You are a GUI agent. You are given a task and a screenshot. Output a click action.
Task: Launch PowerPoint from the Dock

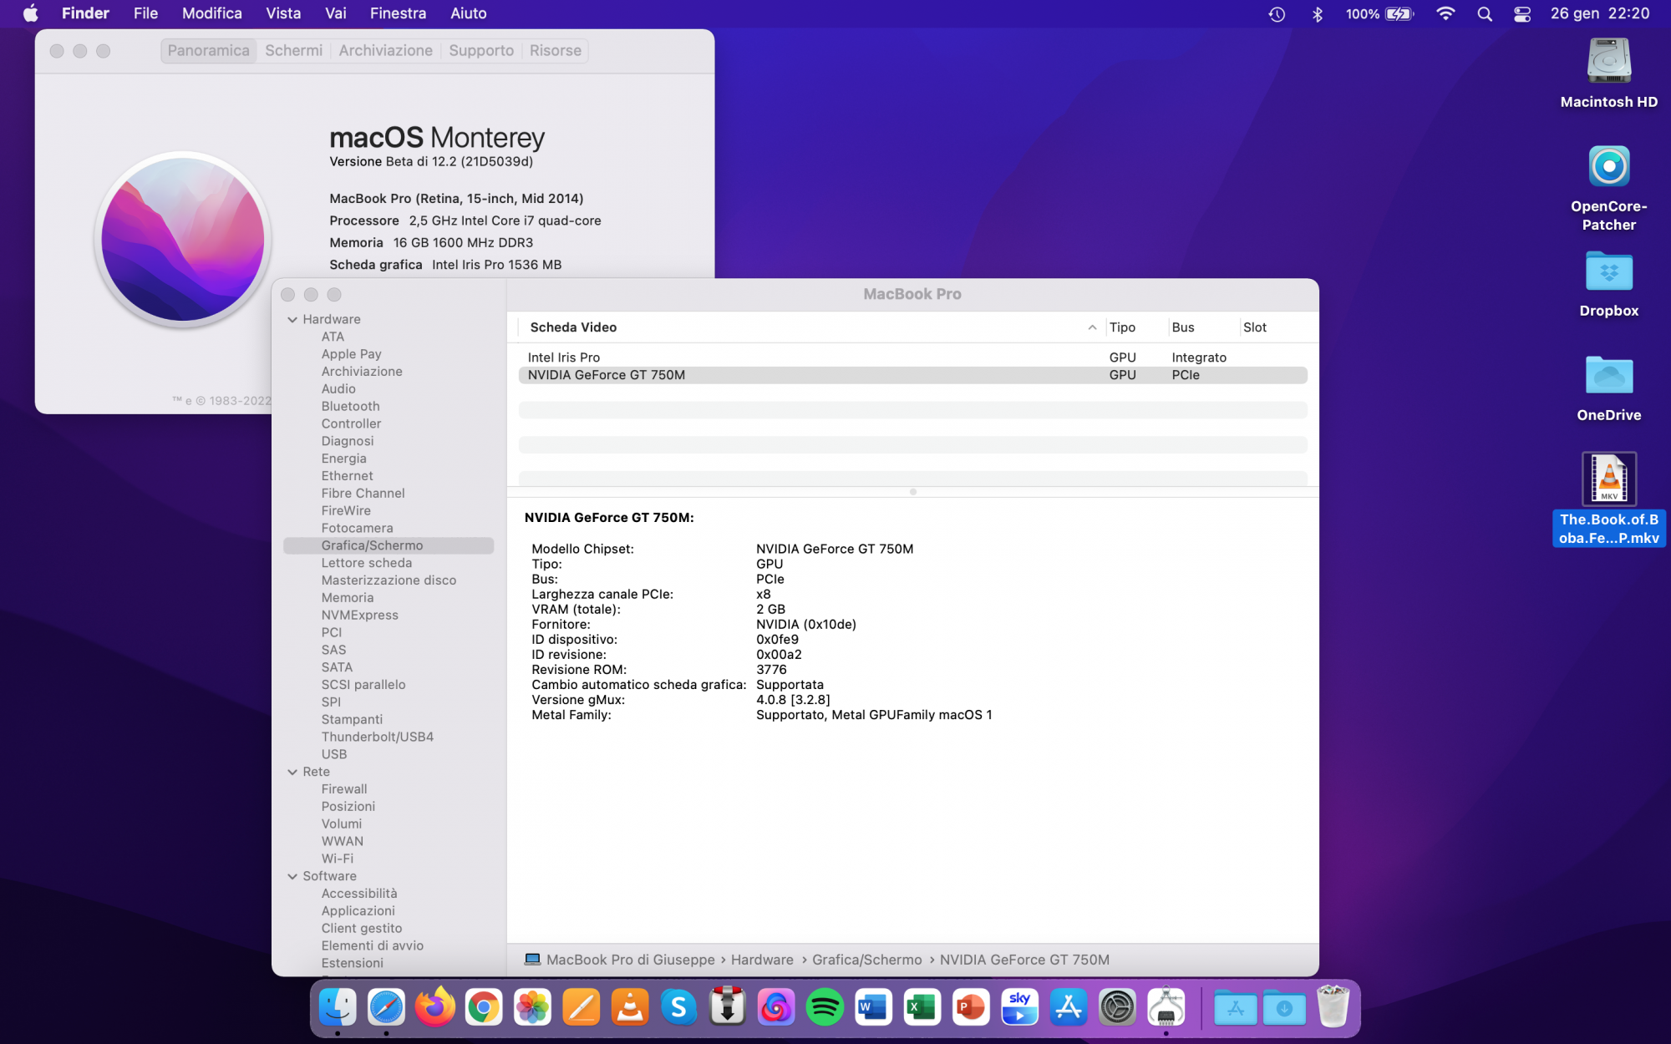click(971, 1007)
